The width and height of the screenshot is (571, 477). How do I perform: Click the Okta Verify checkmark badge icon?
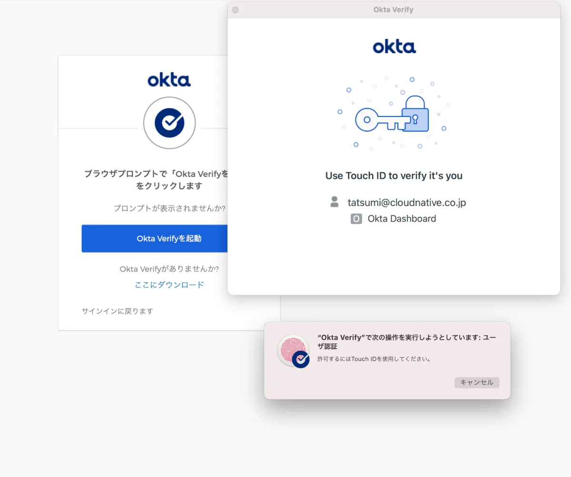pos(169,123)
